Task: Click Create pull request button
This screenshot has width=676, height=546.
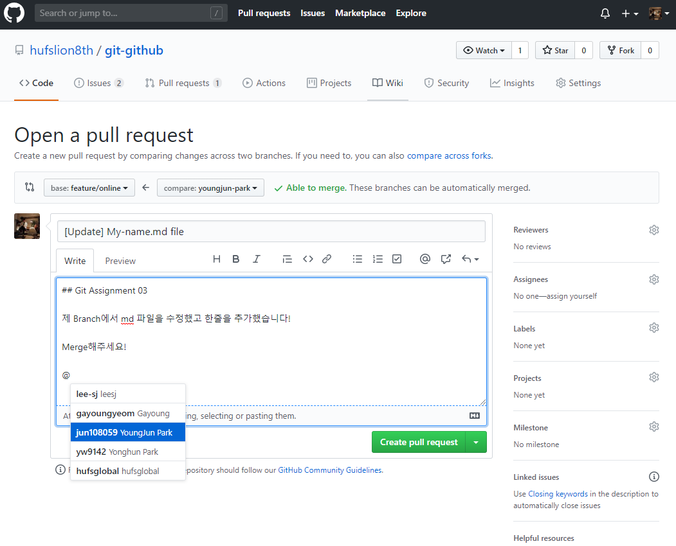Action: point(419,442)
